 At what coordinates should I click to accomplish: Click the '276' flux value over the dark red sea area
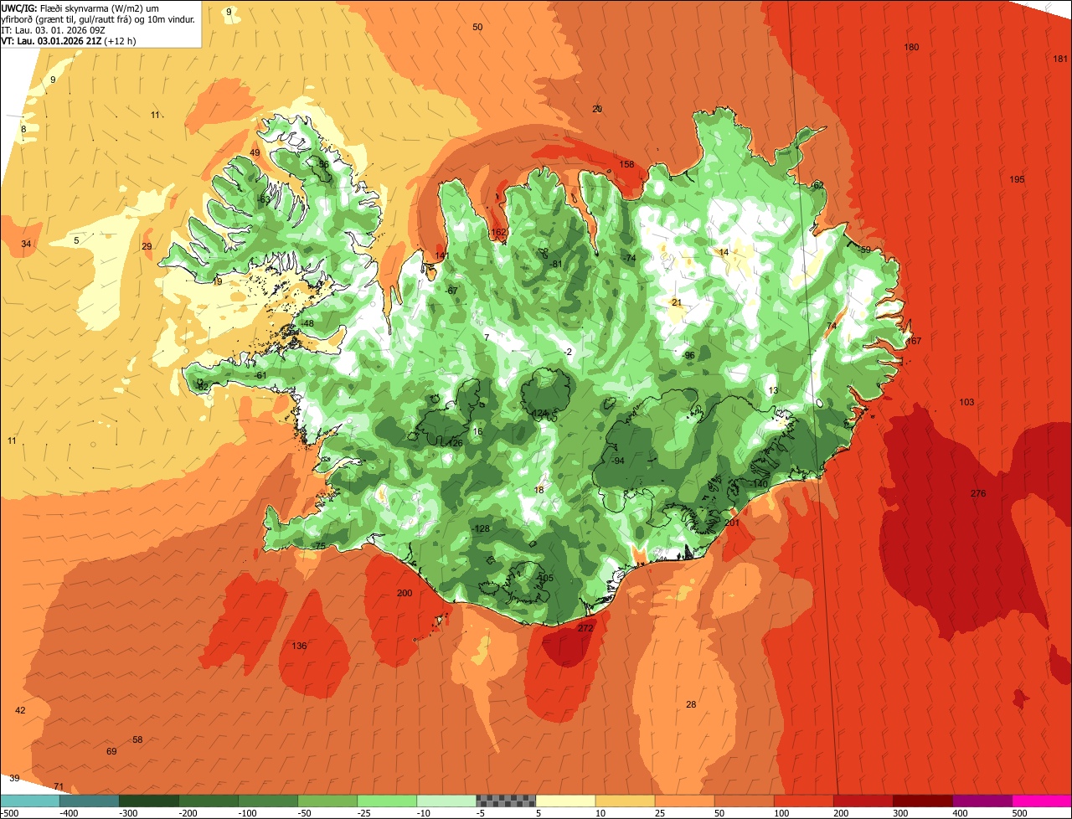pyautogui.click(x=978, y=493)
